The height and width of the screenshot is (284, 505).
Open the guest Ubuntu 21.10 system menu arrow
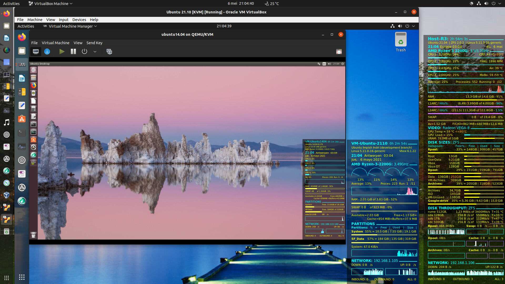tap(413, 26)
